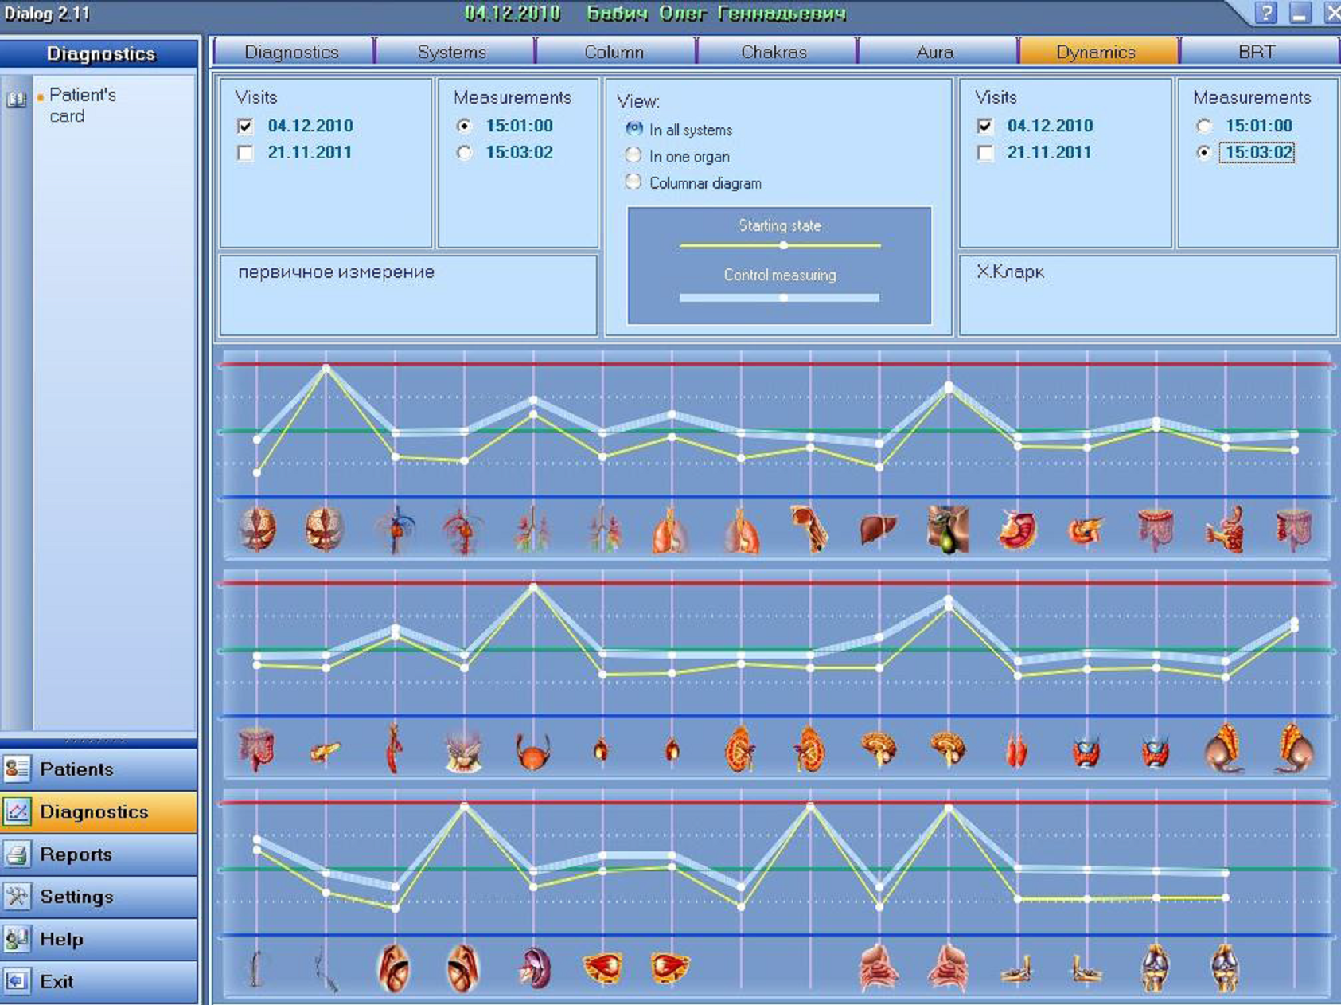This screenshot has width=1341, height=1005.
Task: Open the Chakras tab
Action: tap(774, 52)
